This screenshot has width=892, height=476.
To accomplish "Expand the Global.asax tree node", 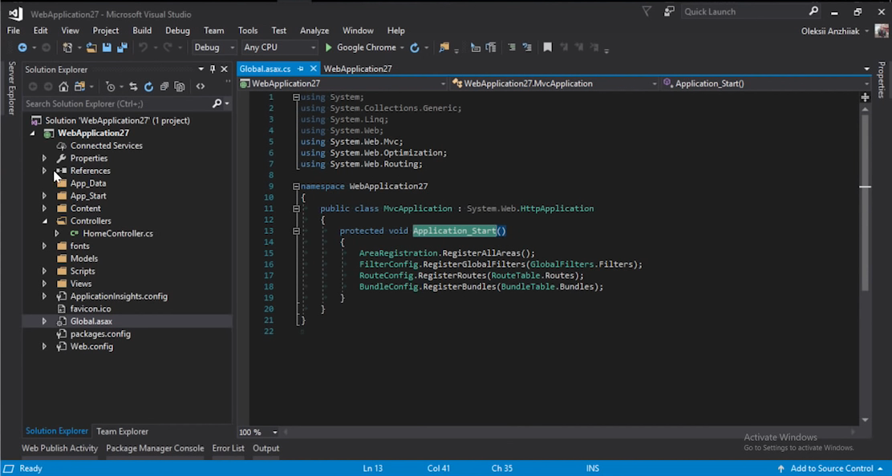I will 45,321.
